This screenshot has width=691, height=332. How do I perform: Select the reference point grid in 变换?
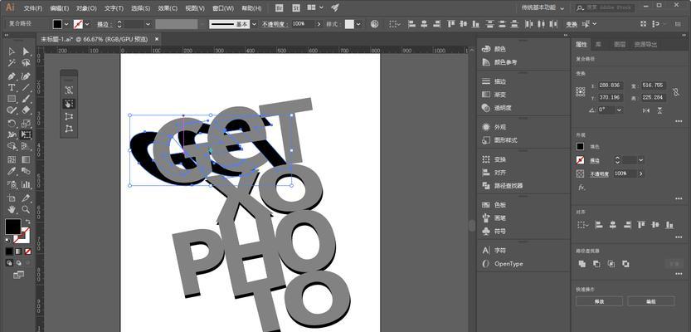click(581, 91)
